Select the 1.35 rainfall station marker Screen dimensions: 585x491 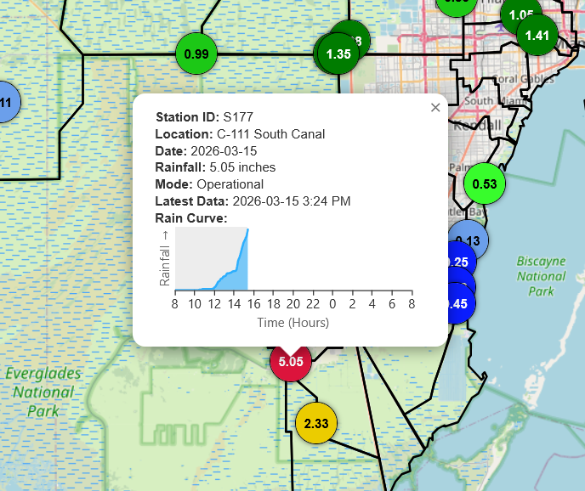(x=338, y=54)
